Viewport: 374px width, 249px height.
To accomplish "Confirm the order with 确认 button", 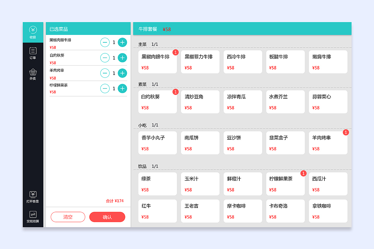I will (x=107, y=217).
